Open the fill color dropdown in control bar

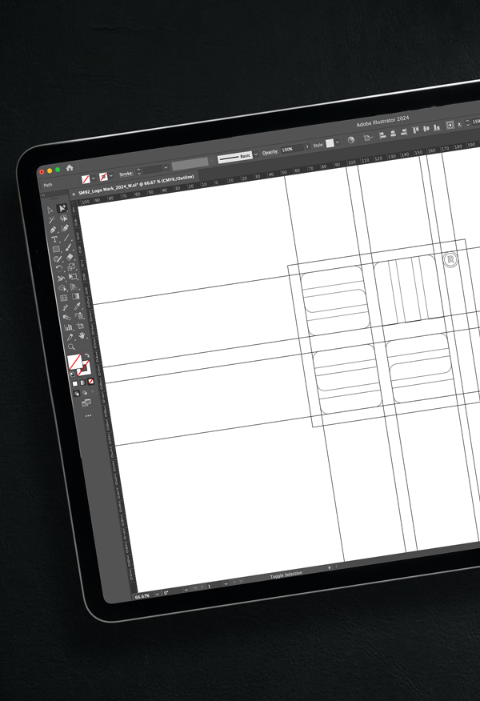coord(94,176)
